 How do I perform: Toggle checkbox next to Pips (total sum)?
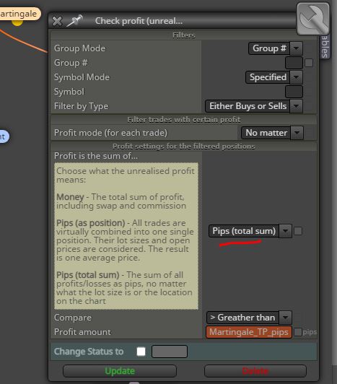click(x=298, y=231)
